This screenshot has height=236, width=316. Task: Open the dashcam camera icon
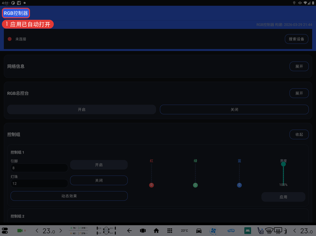pos(20,231)
